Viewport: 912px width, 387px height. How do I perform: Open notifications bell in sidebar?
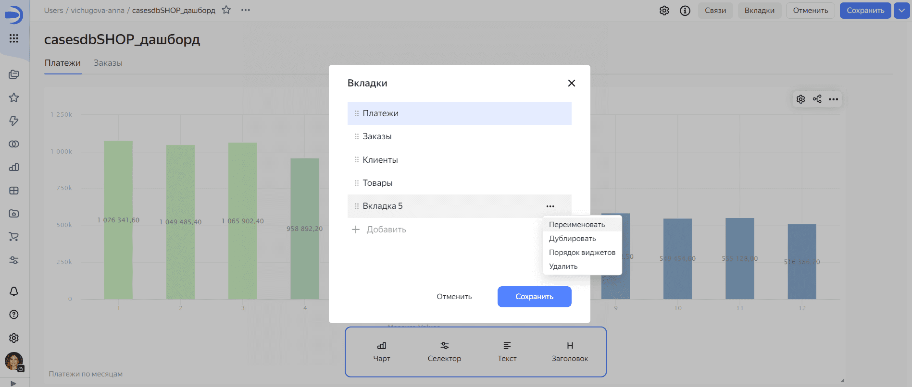point(14,291)
